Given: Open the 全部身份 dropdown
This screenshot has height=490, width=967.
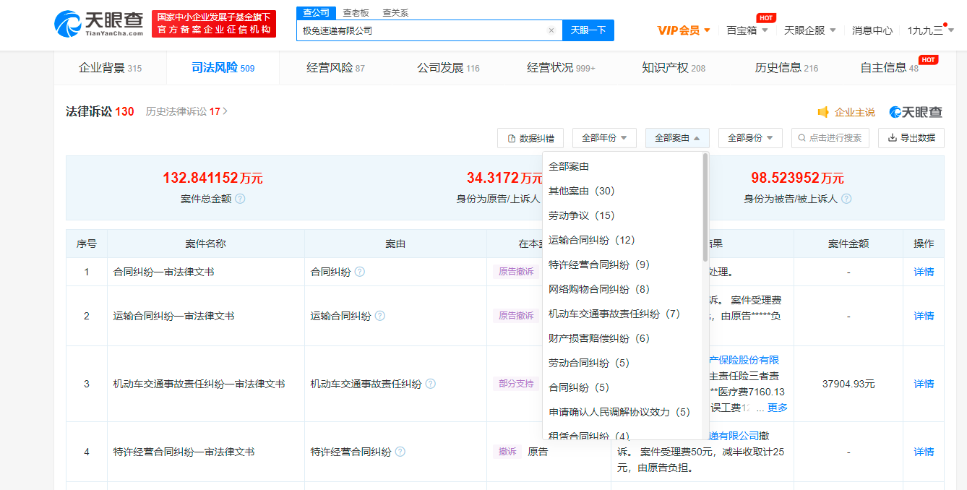Looking at the screenshot, I should point(750,138).
